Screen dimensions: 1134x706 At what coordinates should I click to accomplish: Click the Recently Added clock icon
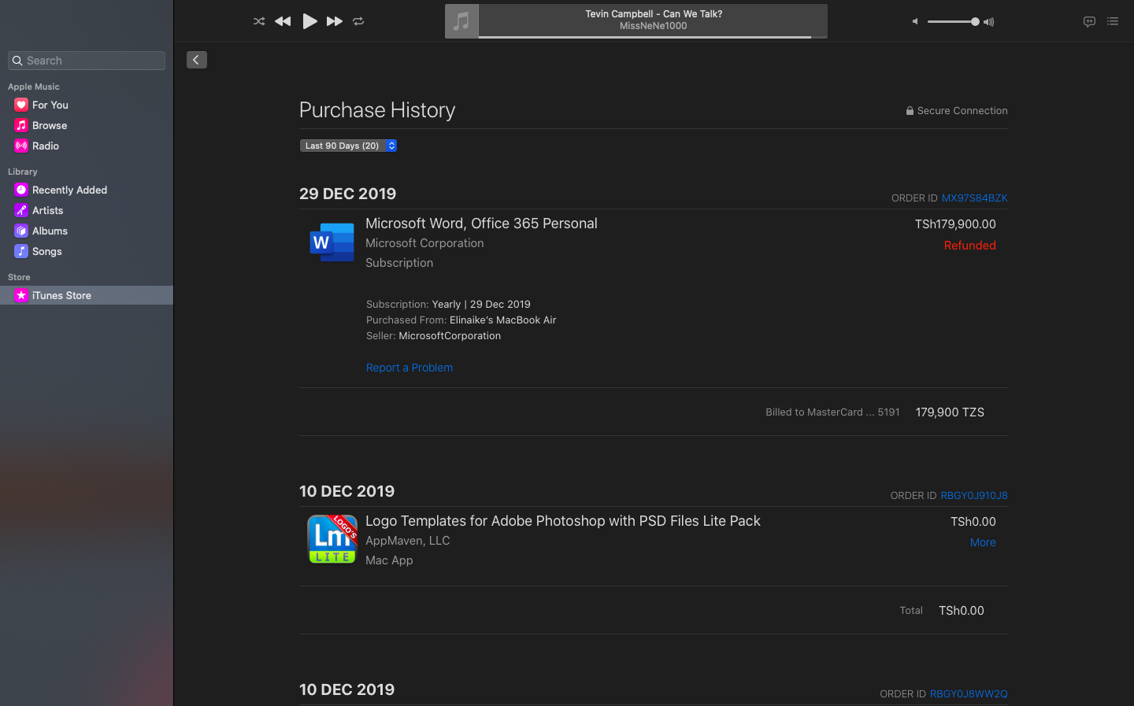tap(21, 190)
